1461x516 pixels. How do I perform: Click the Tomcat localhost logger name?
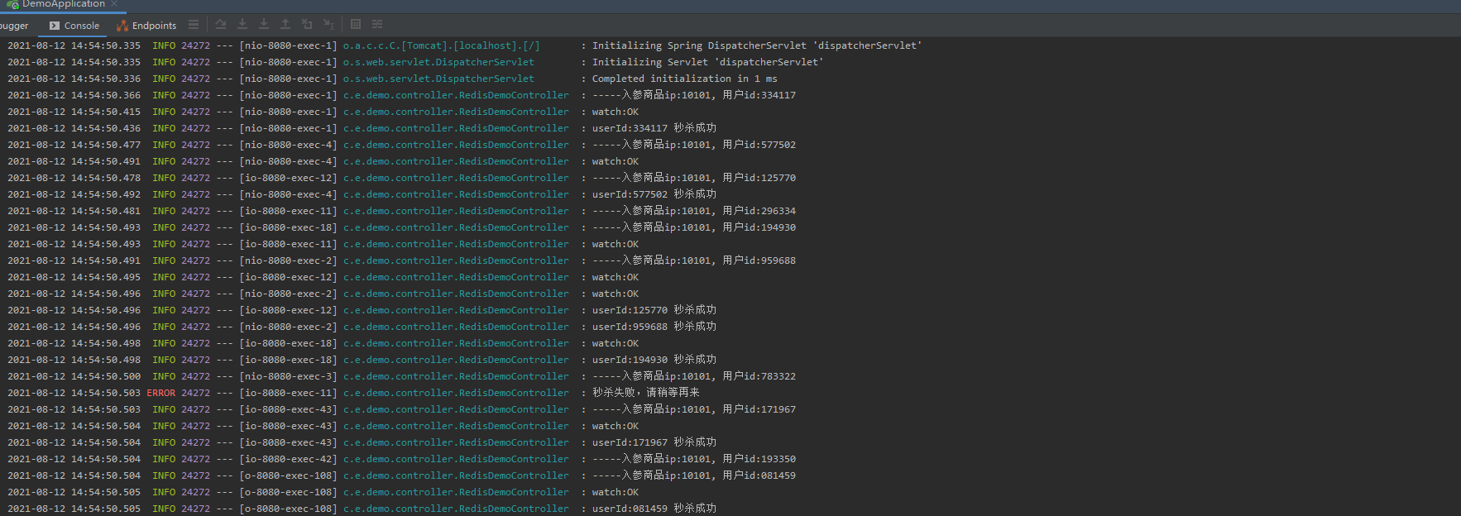click(x=441, y=45)
